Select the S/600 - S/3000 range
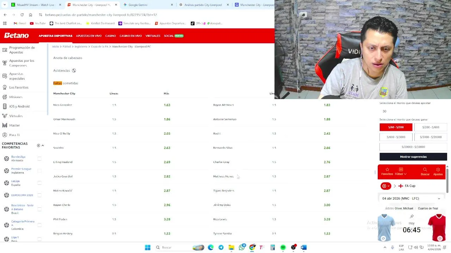Viewport: 451px width, 253px height. [x=396, y=137]
